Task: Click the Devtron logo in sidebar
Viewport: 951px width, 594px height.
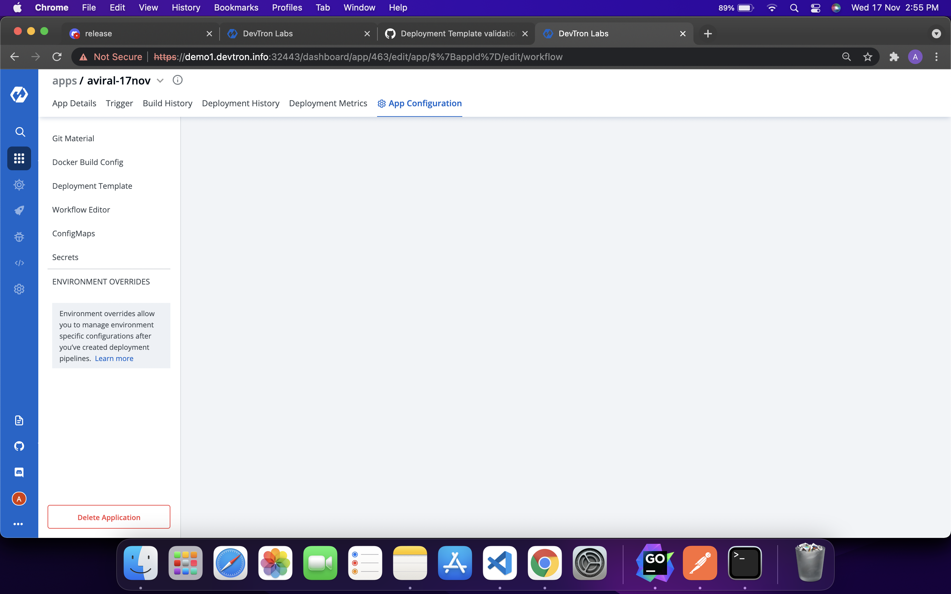Action: (x=19, y=94)
